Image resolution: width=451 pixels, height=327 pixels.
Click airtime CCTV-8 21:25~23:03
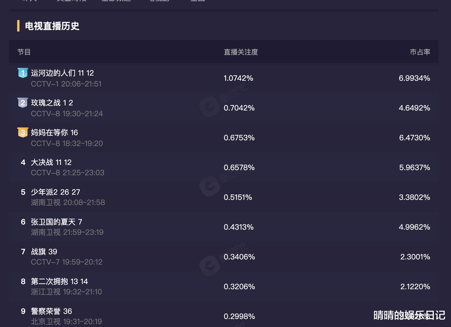68,173
